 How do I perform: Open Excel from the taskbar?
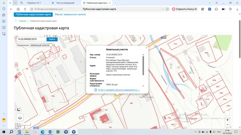click(x=58, y=132)
